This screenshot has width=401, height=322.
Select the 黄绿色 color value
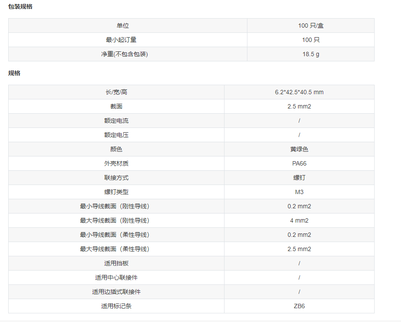pyautogui.click(x=299, y=149)
